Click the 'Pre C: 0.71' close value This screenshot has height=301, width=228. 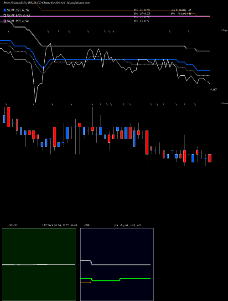[142, 21]
